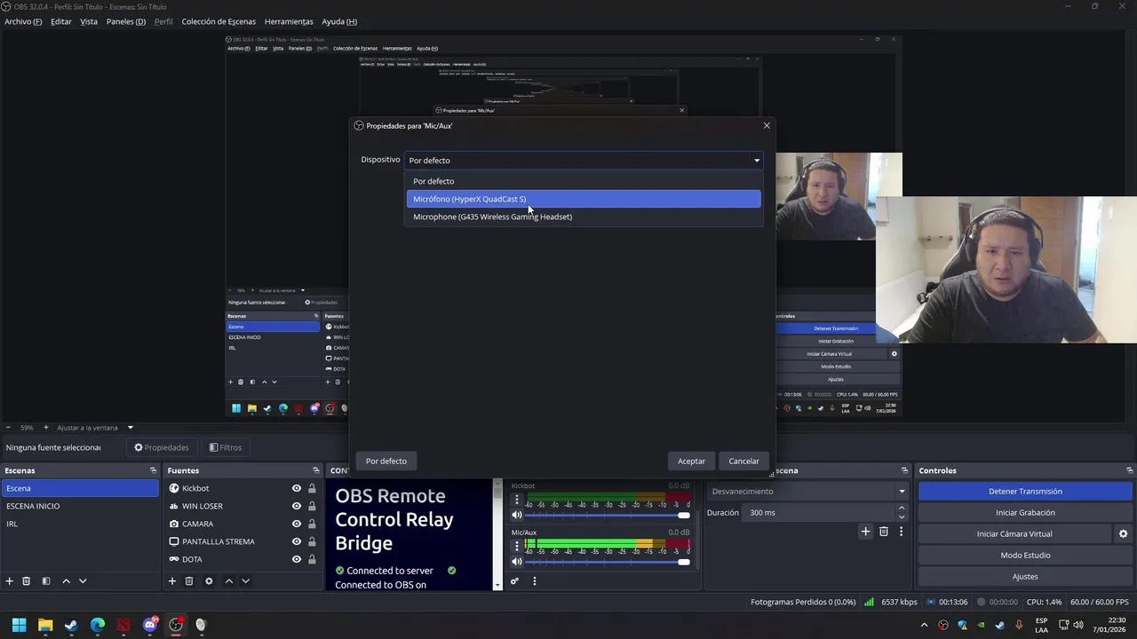Hide the DOTA source
The image size is (1137, 639).
[x=297, y=559]
